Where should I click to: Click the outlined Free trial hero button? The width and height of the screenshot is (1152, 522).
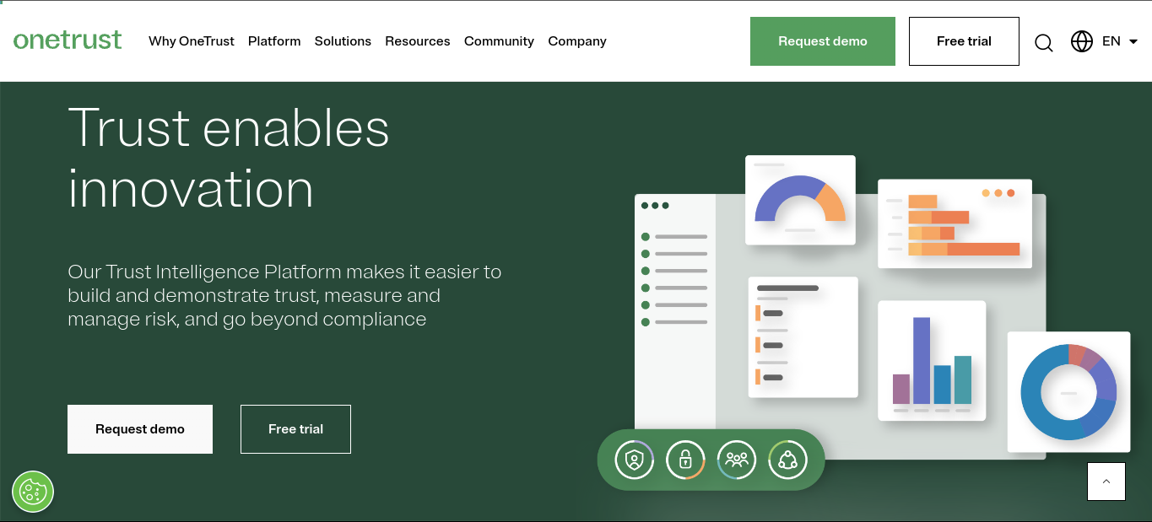[x=295, y=429]
